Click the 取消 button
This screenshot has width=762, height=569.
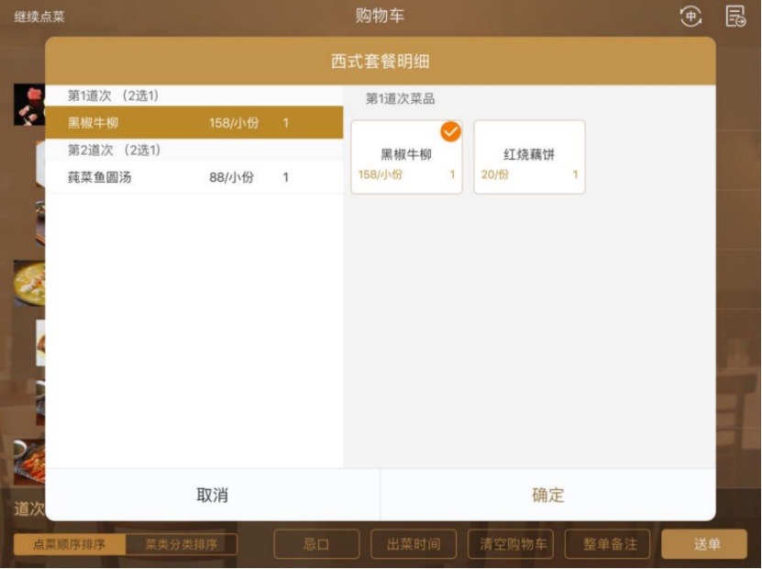pos(213,495)
